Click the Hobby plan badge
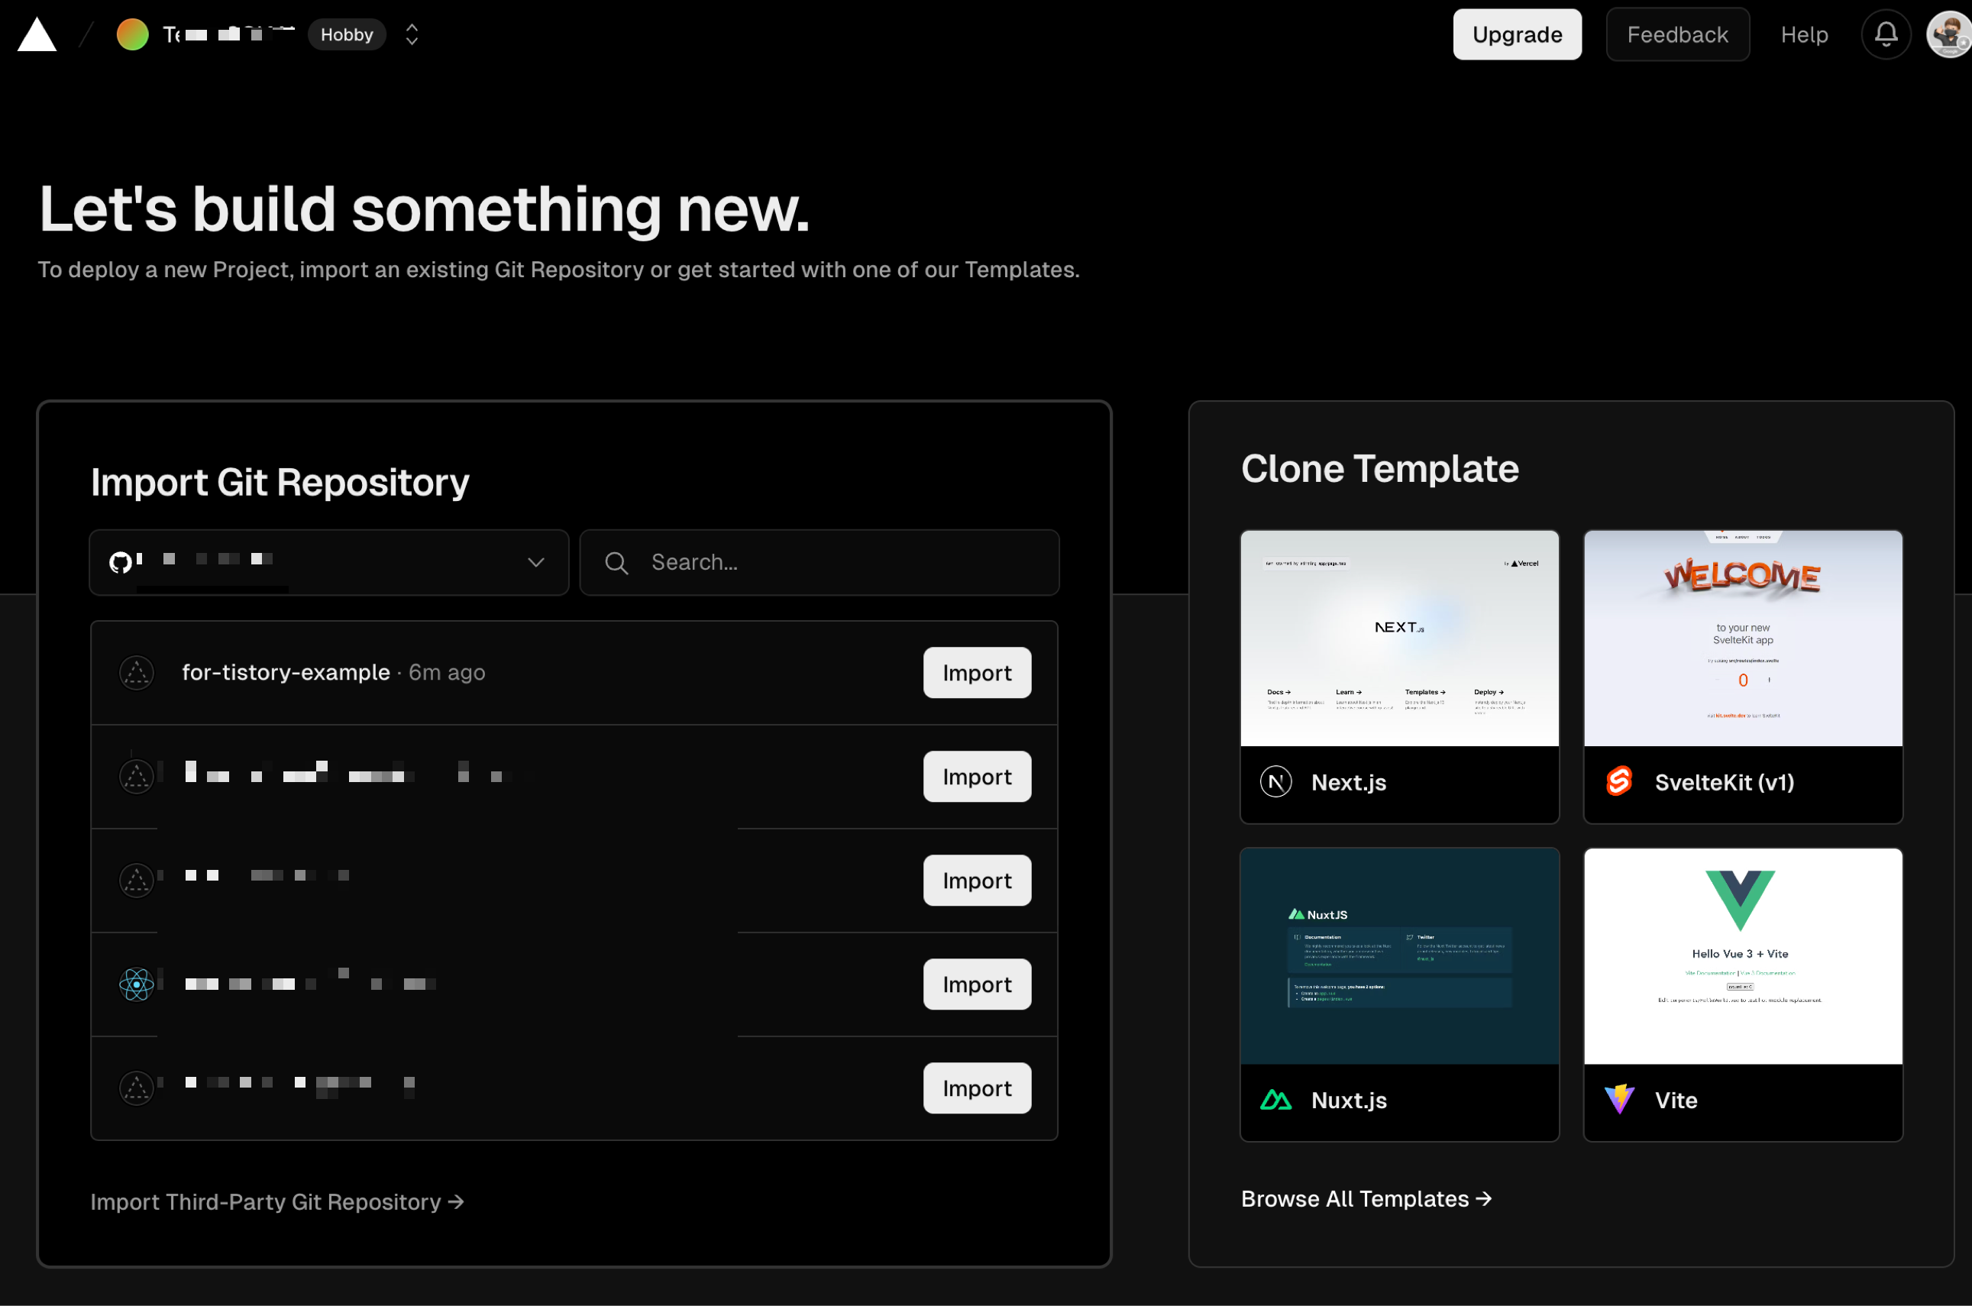The height and width of the screenshot is (1306, 1972). [x=347, y=34]
